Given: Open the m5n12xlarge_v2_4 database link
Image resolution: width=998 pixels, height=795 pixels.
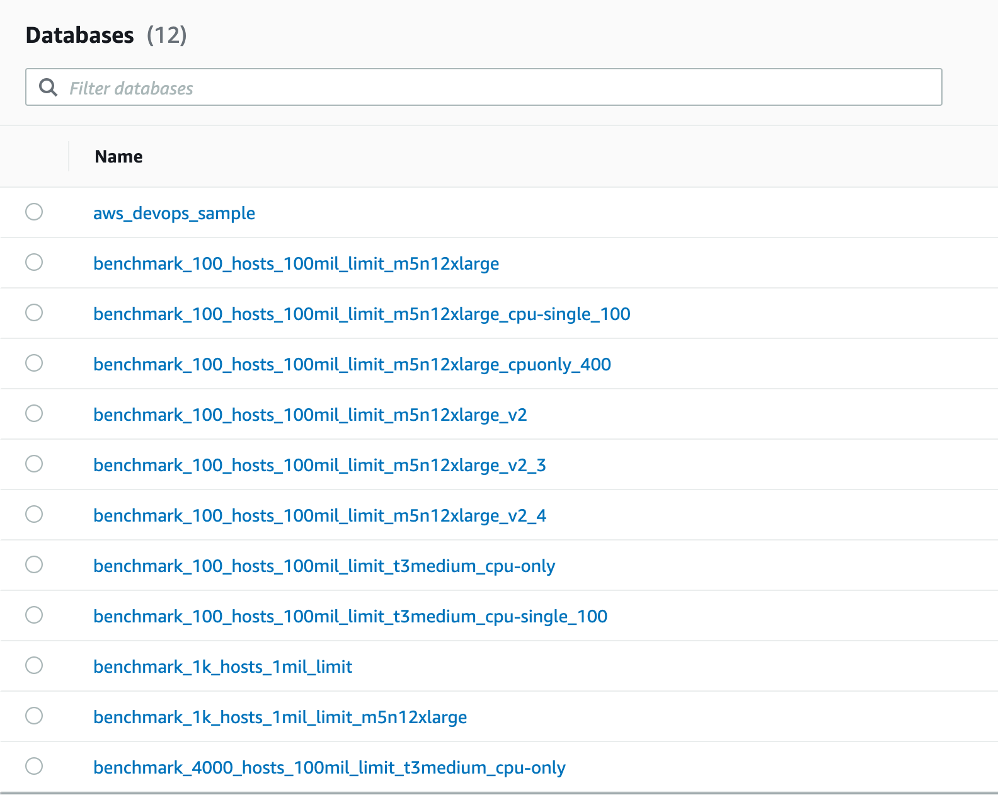Looking at the screenshot, I should pyautogui.click(x=319, y=515).
